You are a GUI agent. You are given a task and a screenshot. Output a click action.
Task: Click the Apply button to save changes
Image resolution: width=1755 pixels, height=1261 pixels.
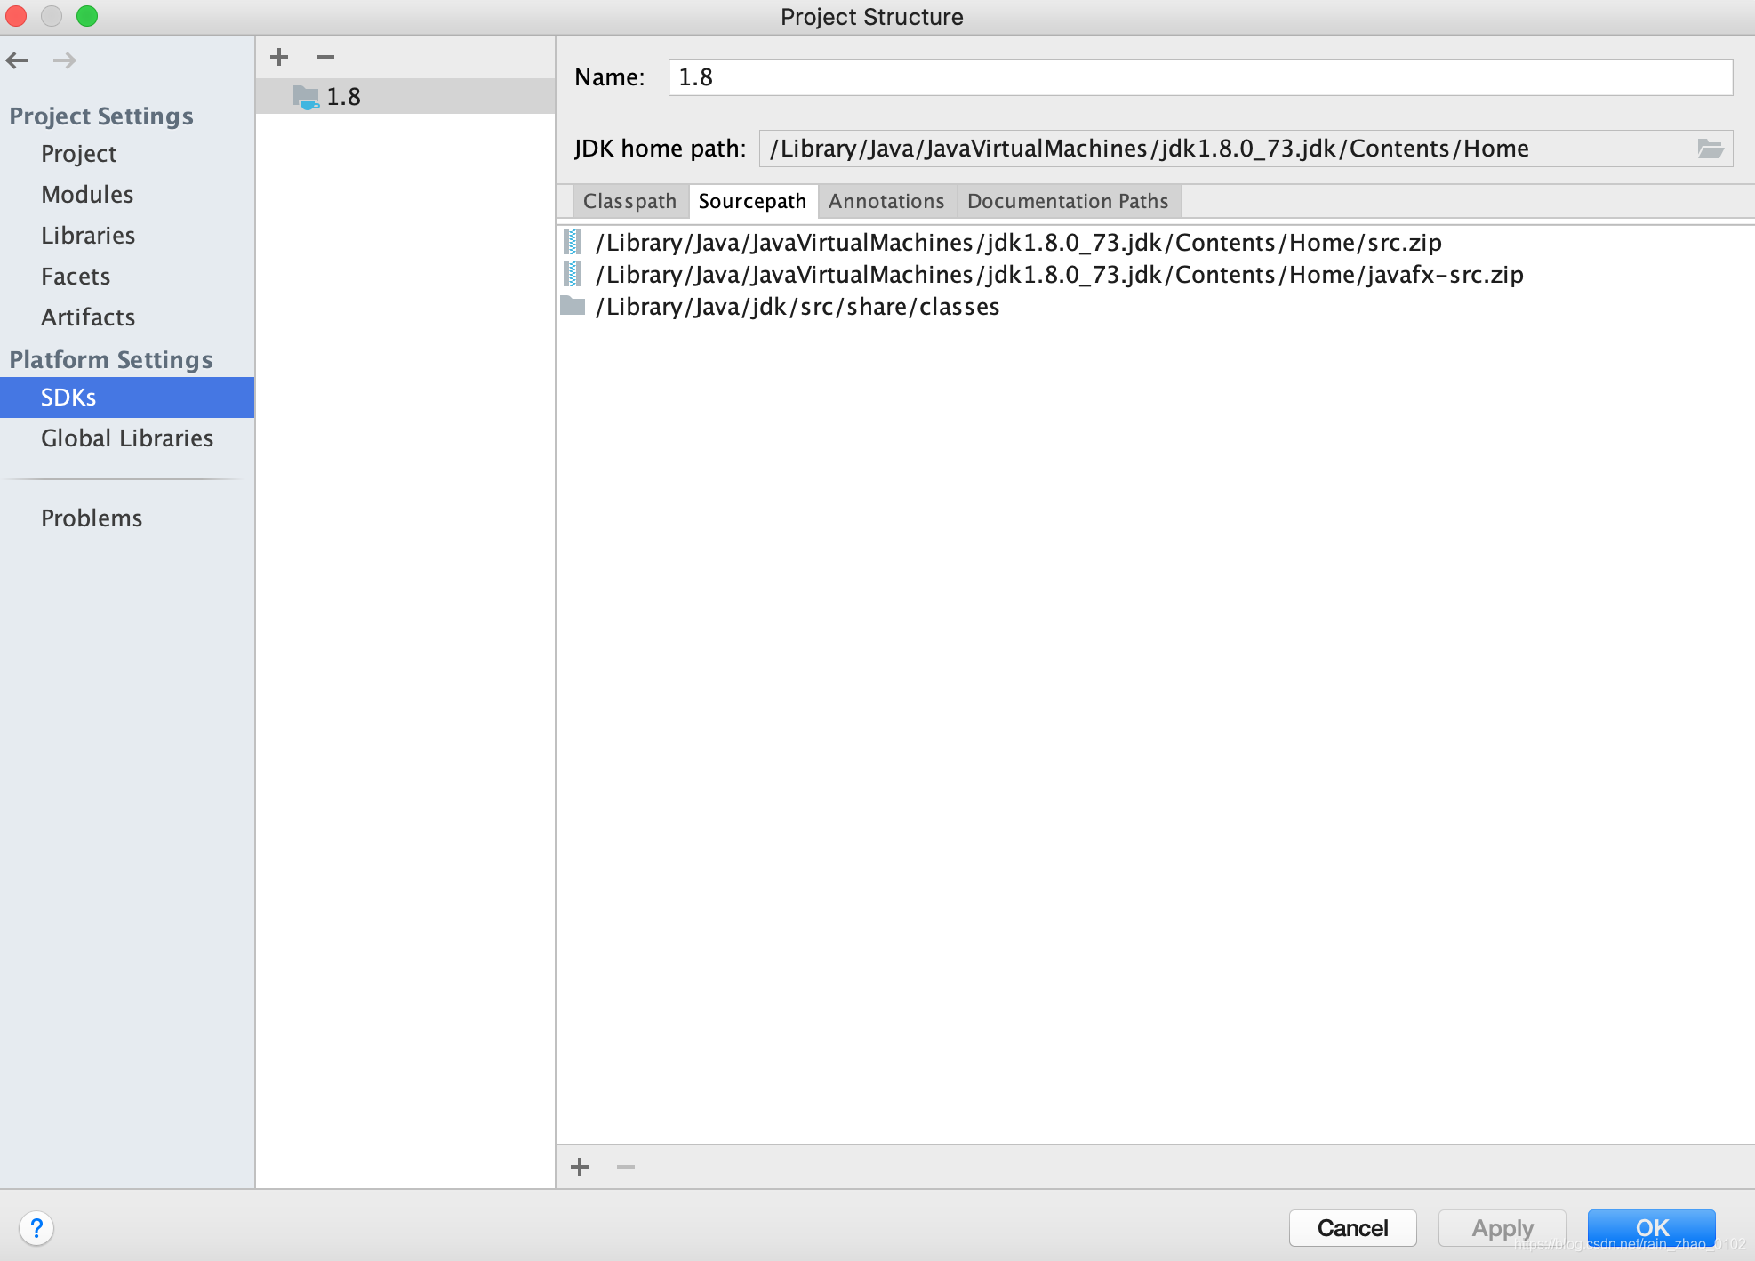click(1500, 1225)
